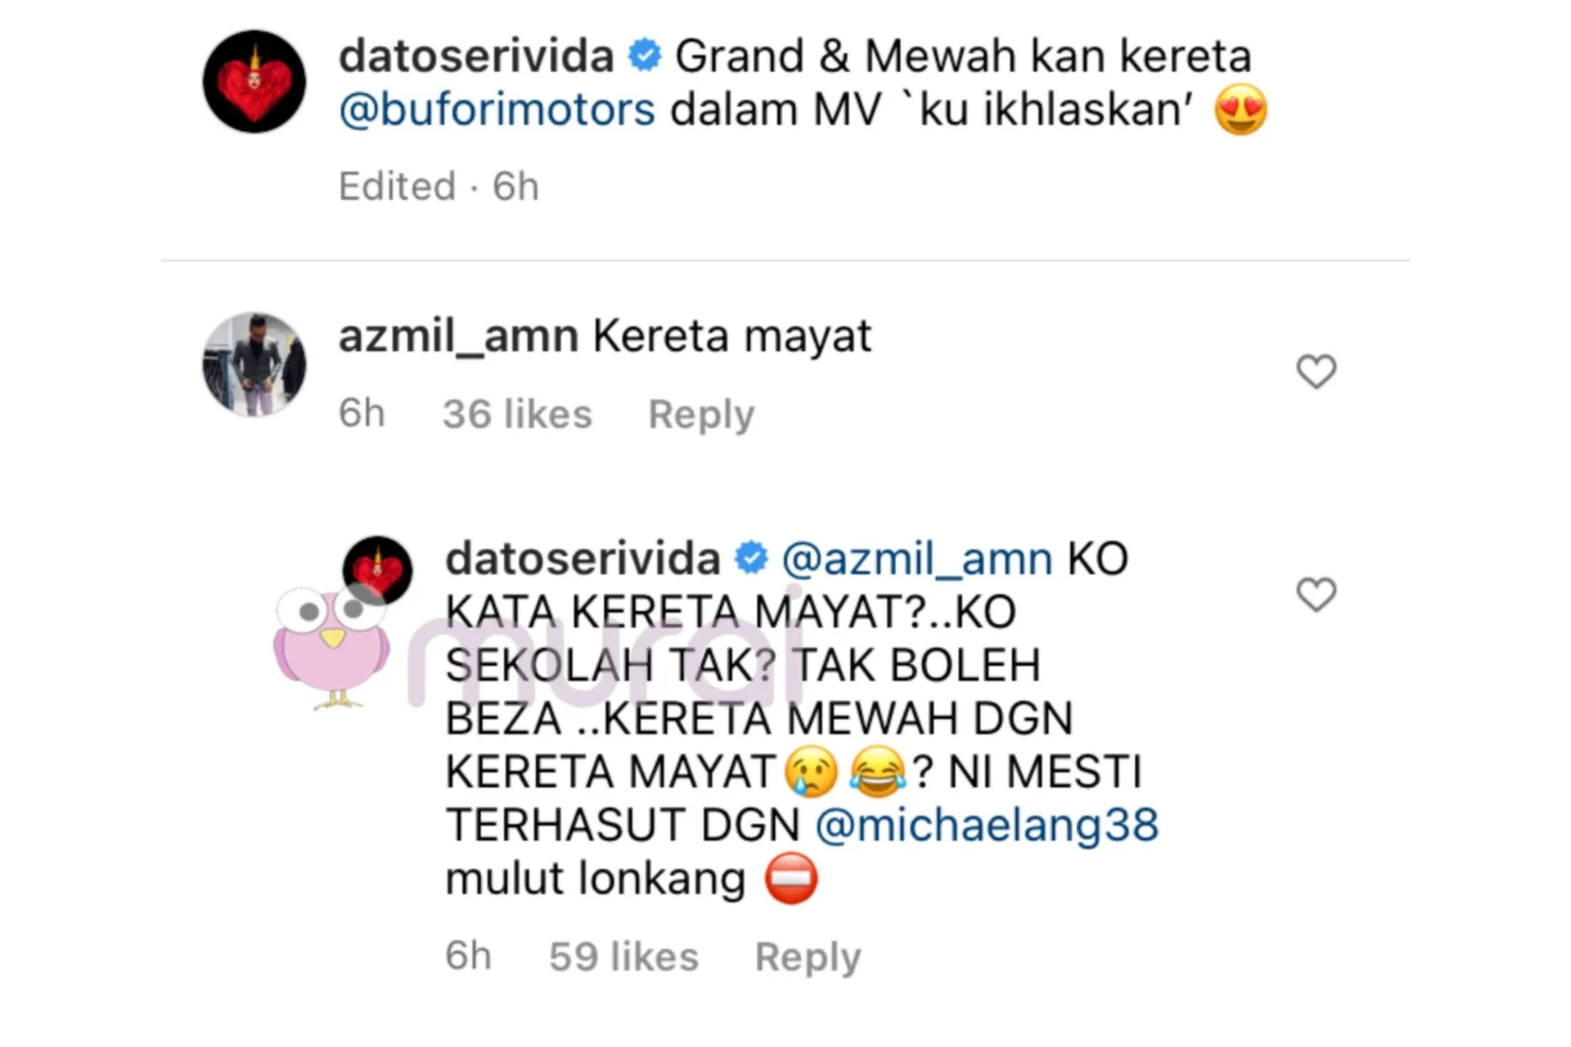View the 36 likes list
Viewport: 1571px width, 1047px height.
pos(517,414)
